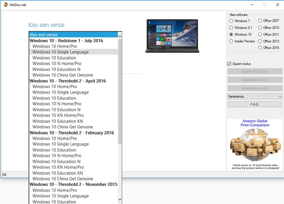The width and height of the screenshot is (284, 204).
Task: Open the Nederlands language dropdown
Action: tap(255, 96)
